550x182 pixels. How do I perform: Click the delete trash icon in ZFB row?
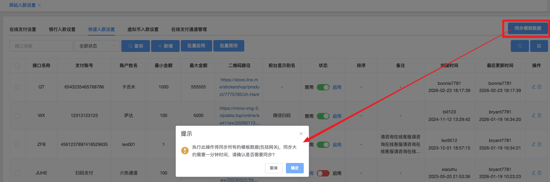[539, 144]
